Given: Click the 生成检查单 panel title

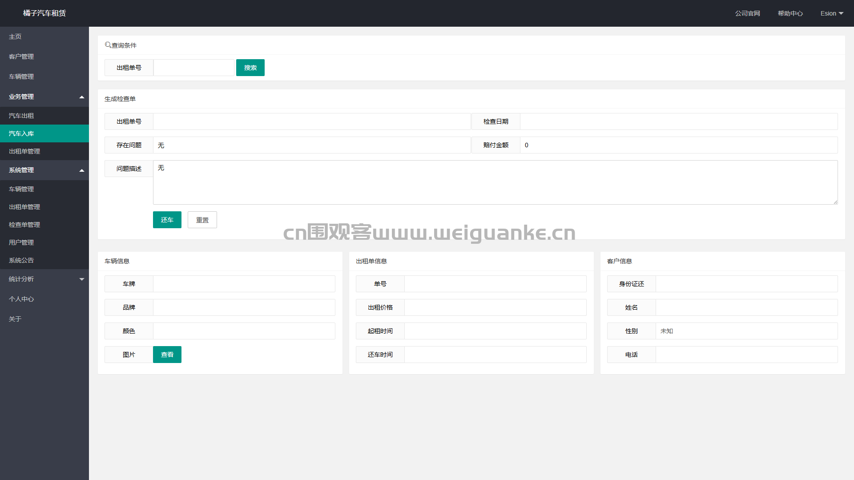Looking at the screenshot, I should (x=120, y=99).
